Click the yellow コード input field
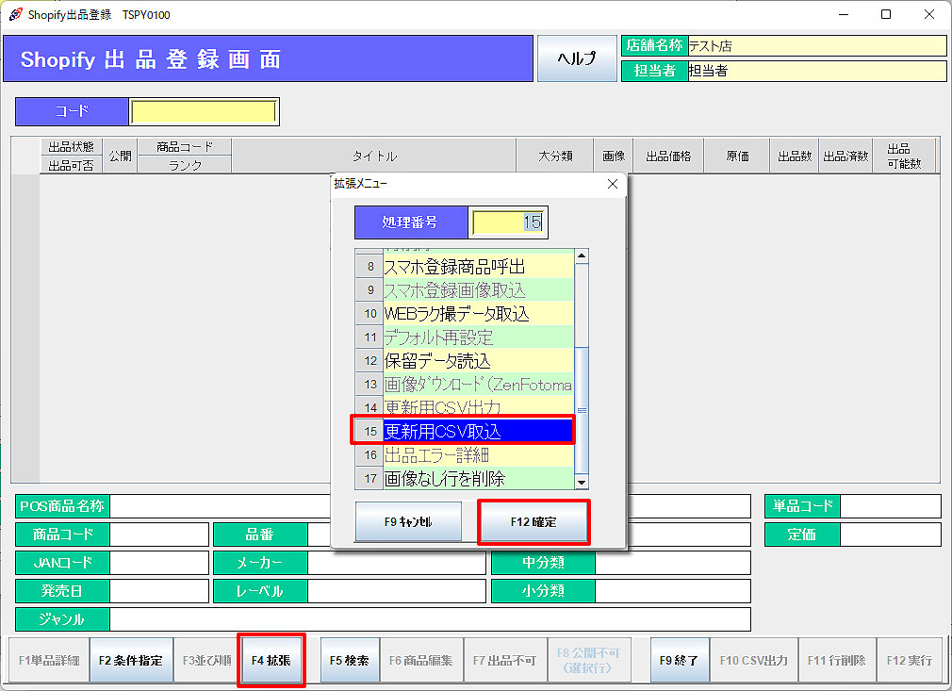 pyautogui.click(x=204, y=111)
